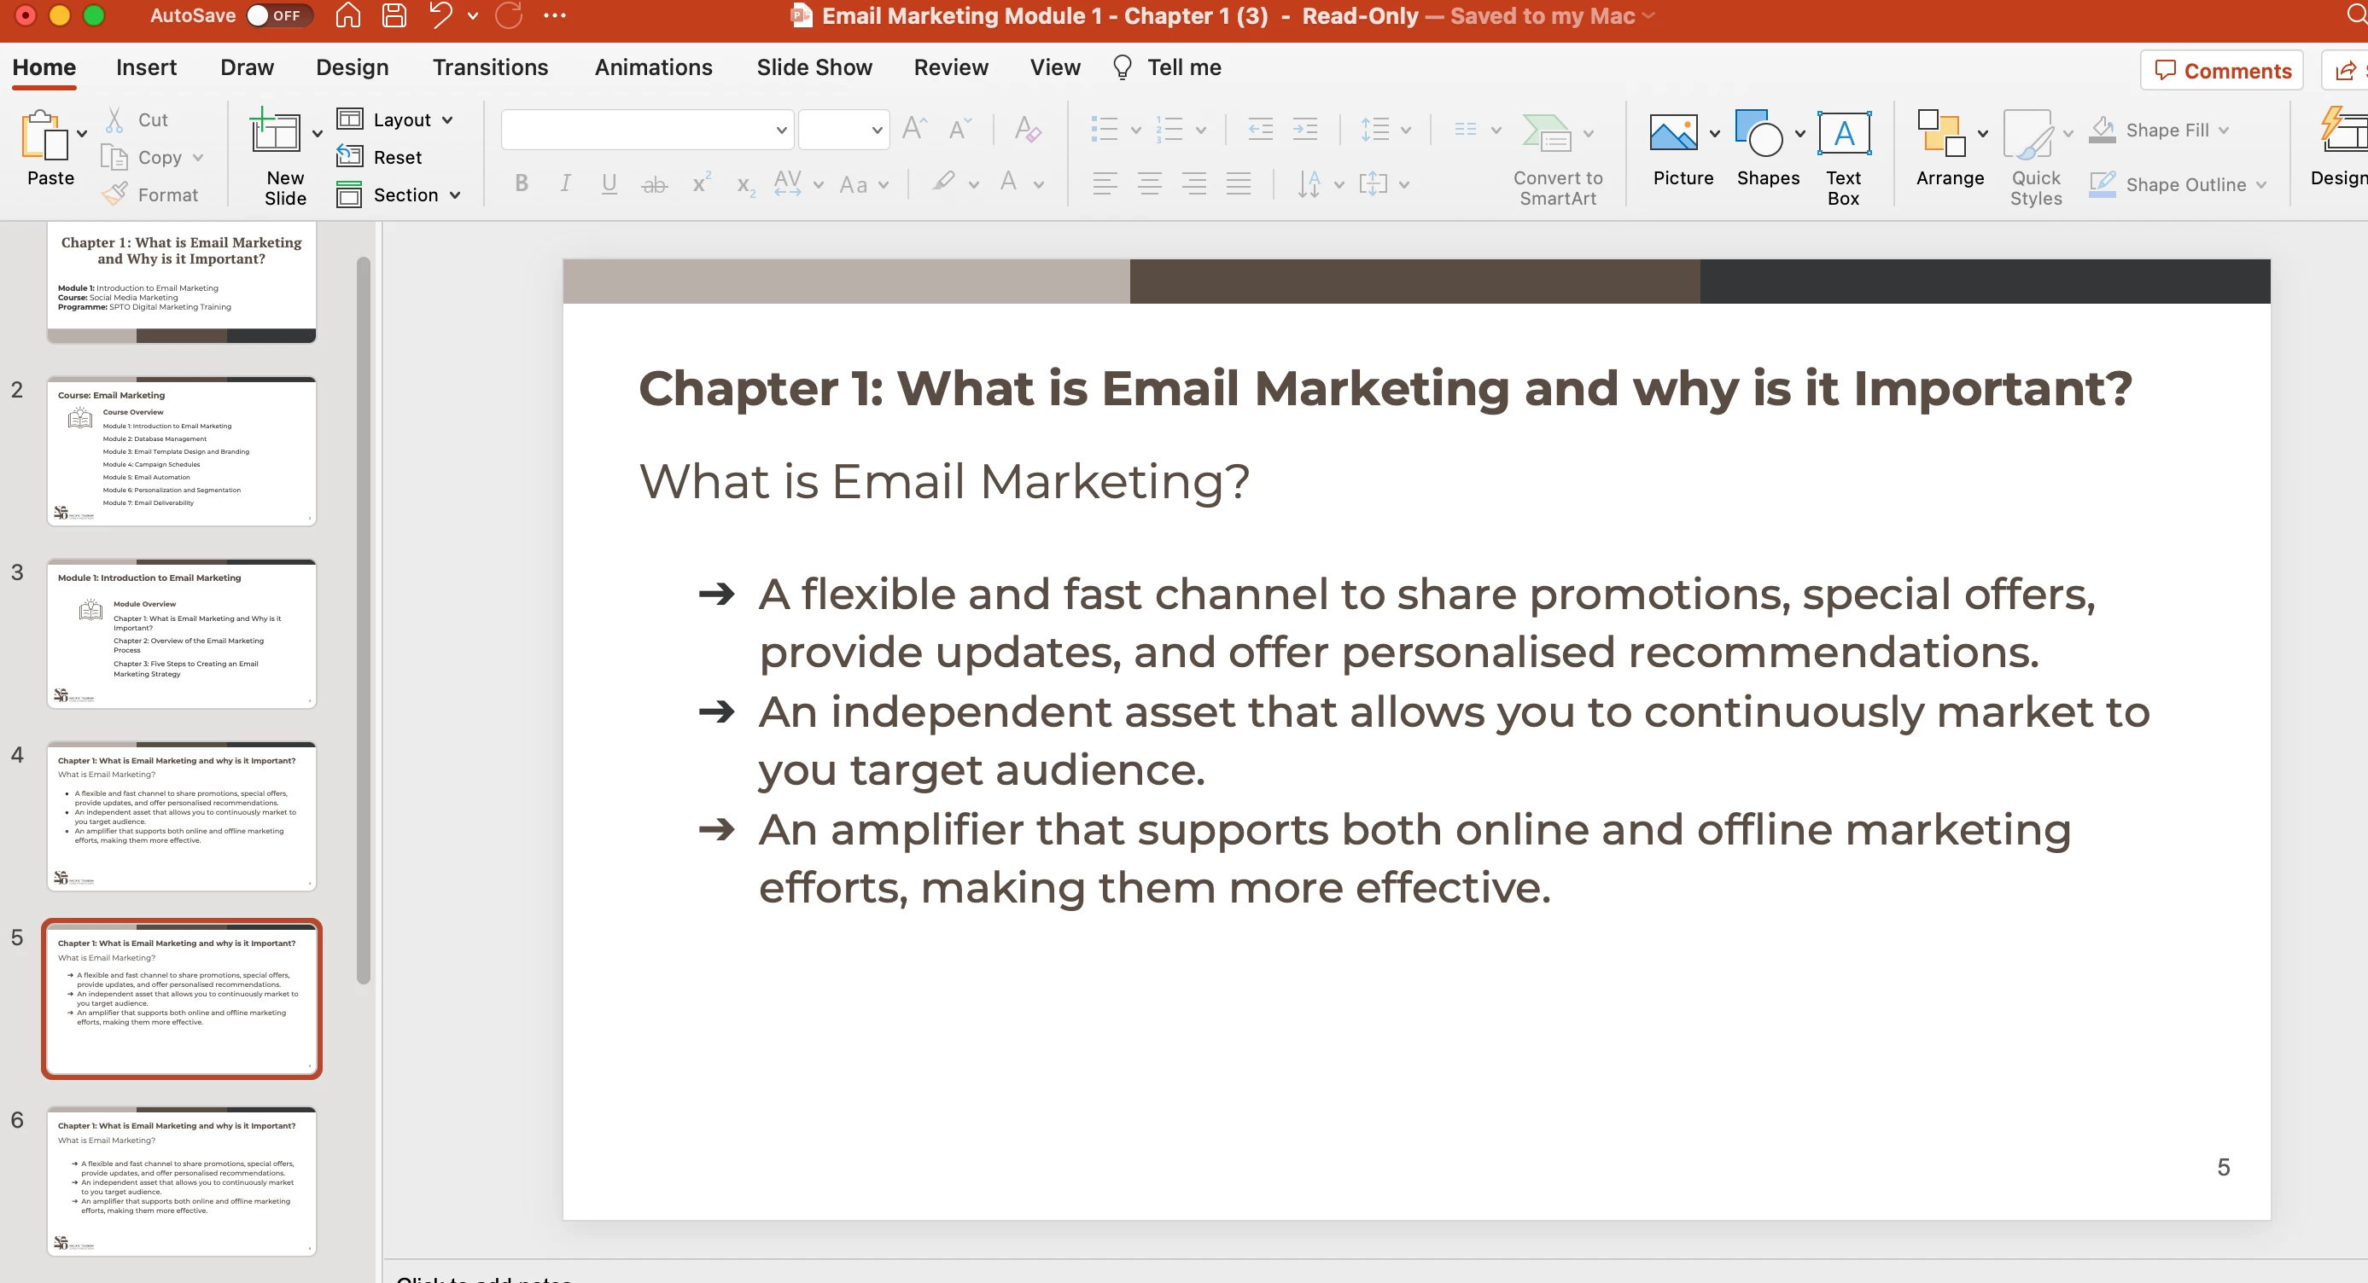This screenshot has width=2368, height=1283.
Task: Toggle the AutoSave switch
Action: tap(277, 15)
